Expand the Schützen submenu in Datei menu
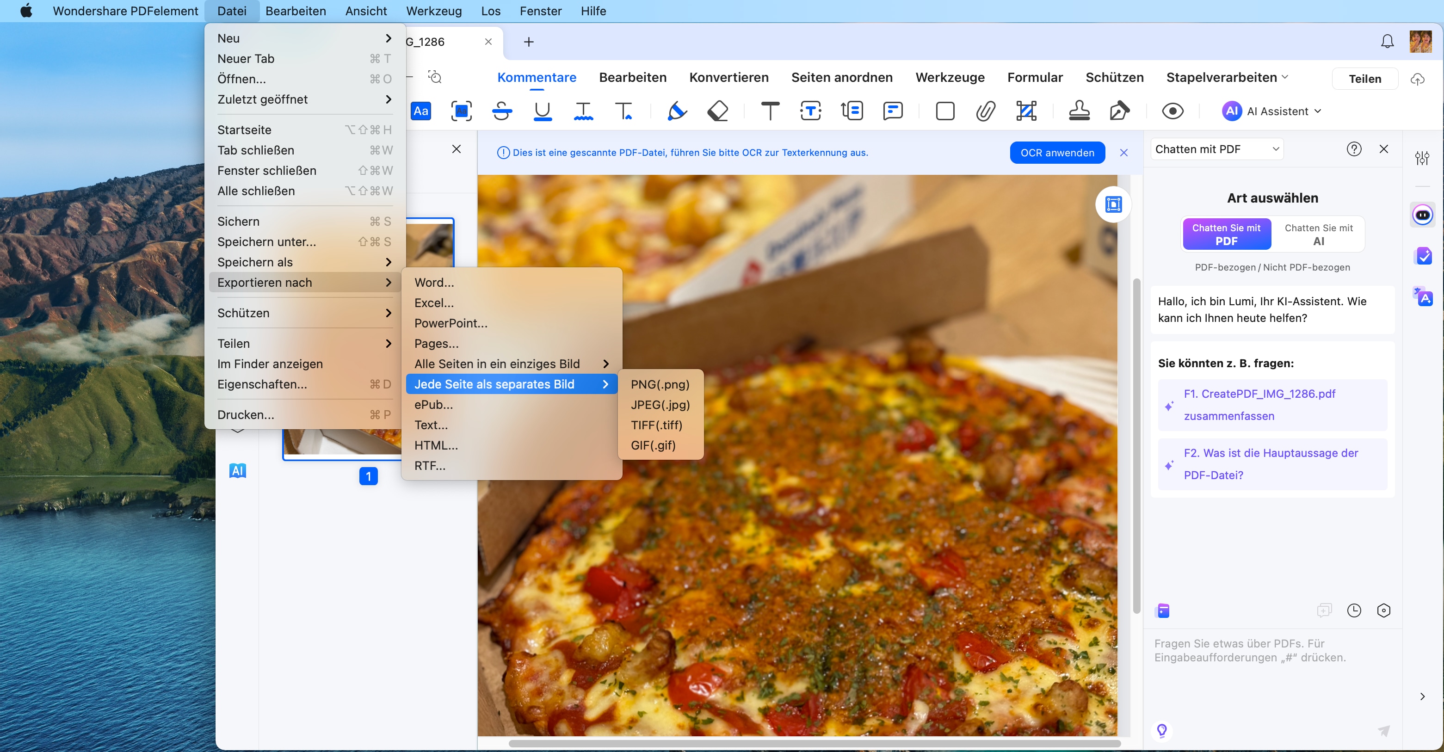The height and width of the screenshot is (752, 1444). [x=304, y=313]
